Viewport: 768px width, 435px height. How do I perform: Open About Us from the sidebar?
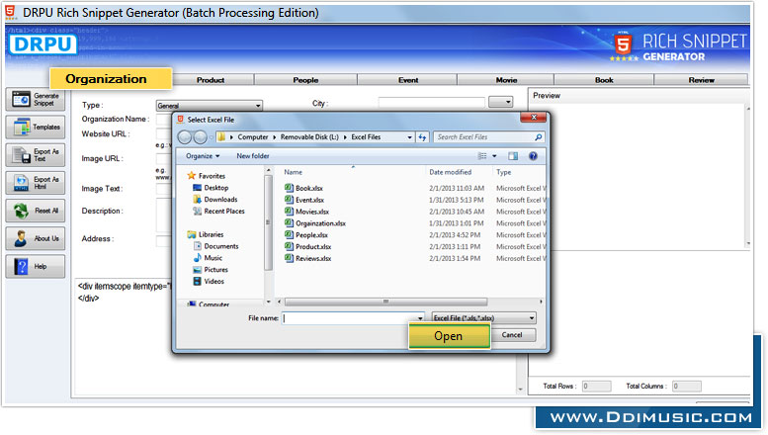(36, 238)
